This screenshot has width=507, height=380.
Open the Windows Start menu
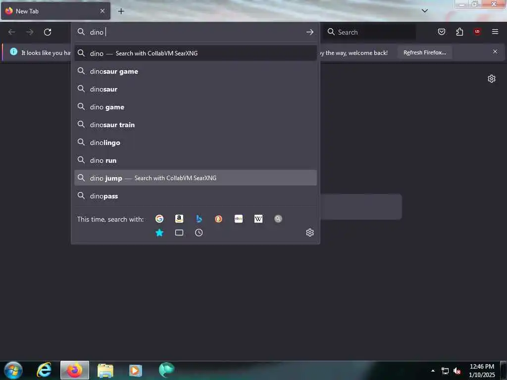click(x=13, y=370)
